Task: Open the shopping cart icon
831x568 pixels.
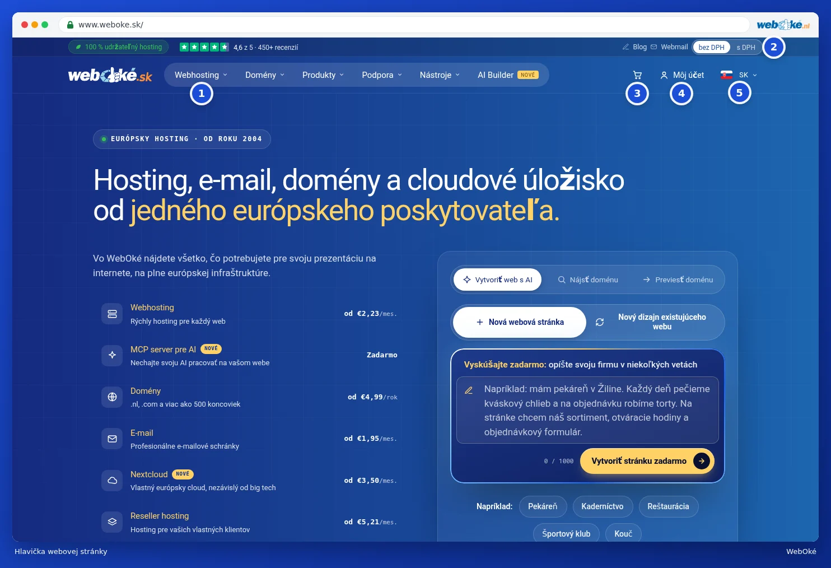Action: click(637, 75)
